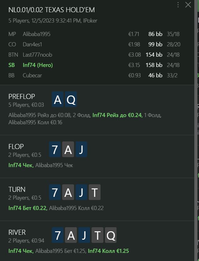Click the RIVER section heading

pos(17,233)
